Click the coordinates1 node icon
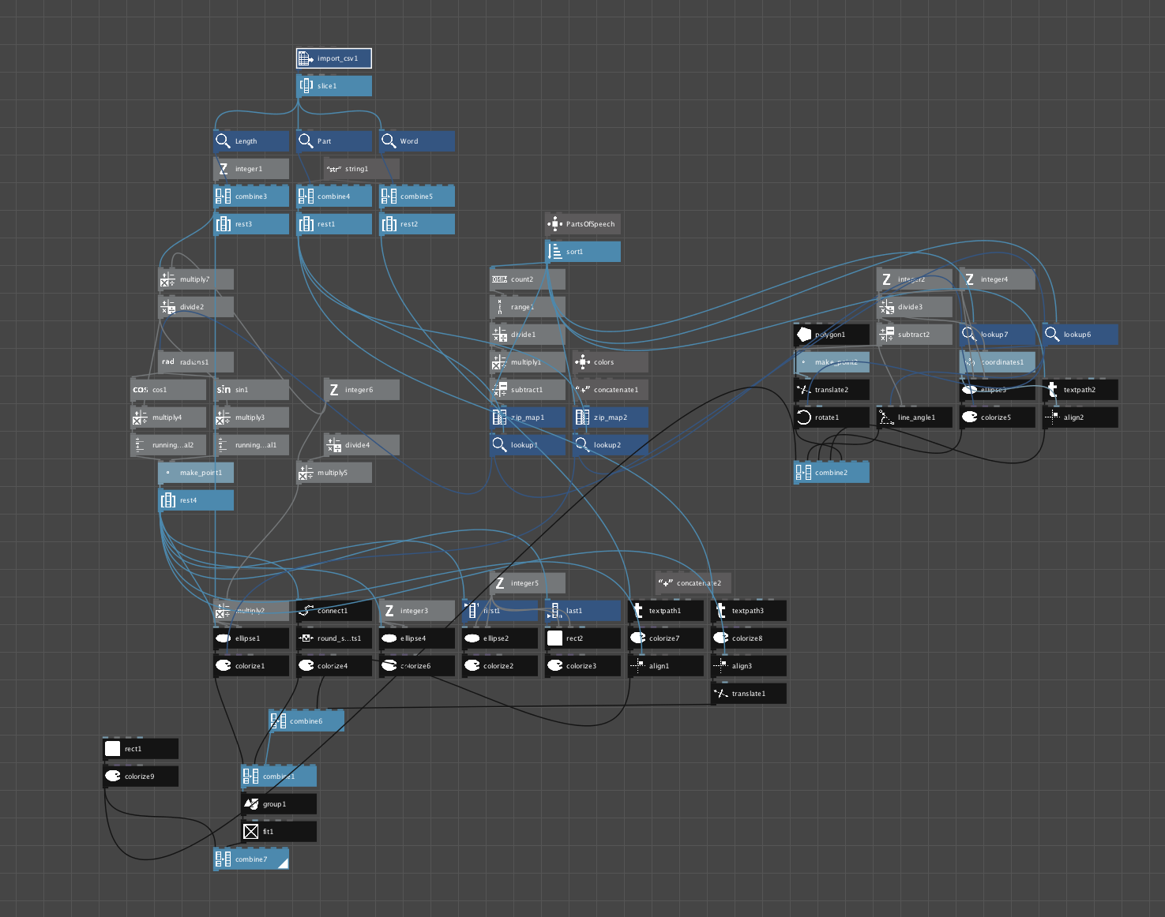The height and width of the screenshot is (917, 1165). tap(969, 362)
